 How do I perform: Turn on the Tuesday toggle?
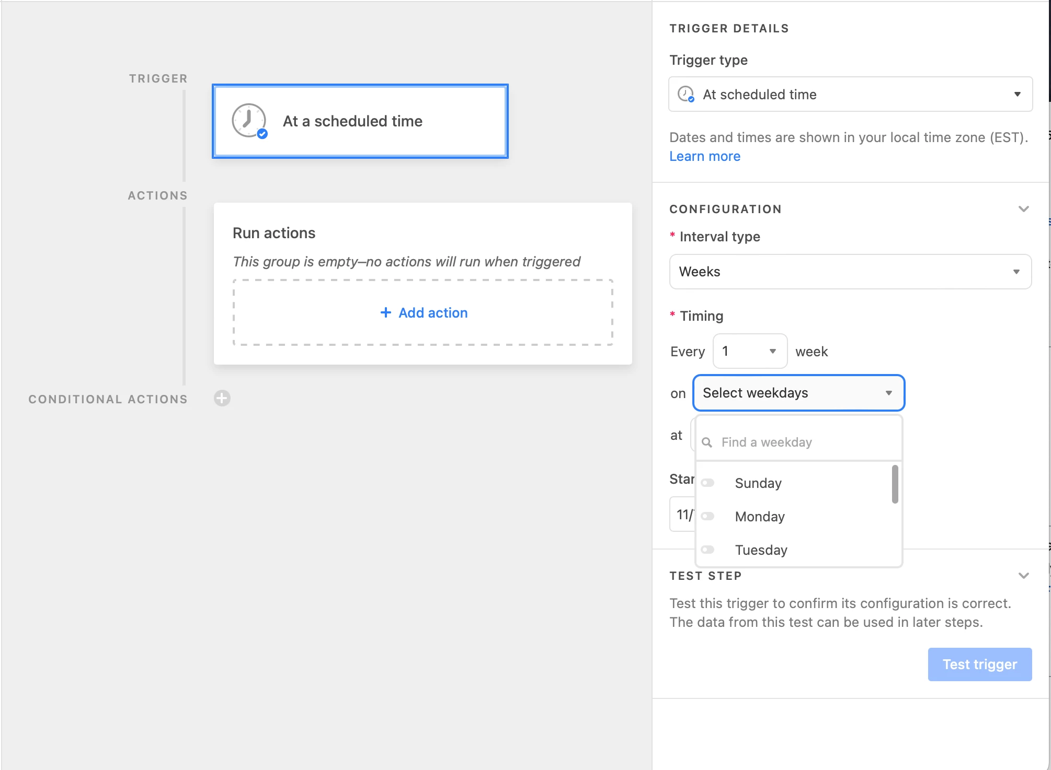[x=708, y=550]
